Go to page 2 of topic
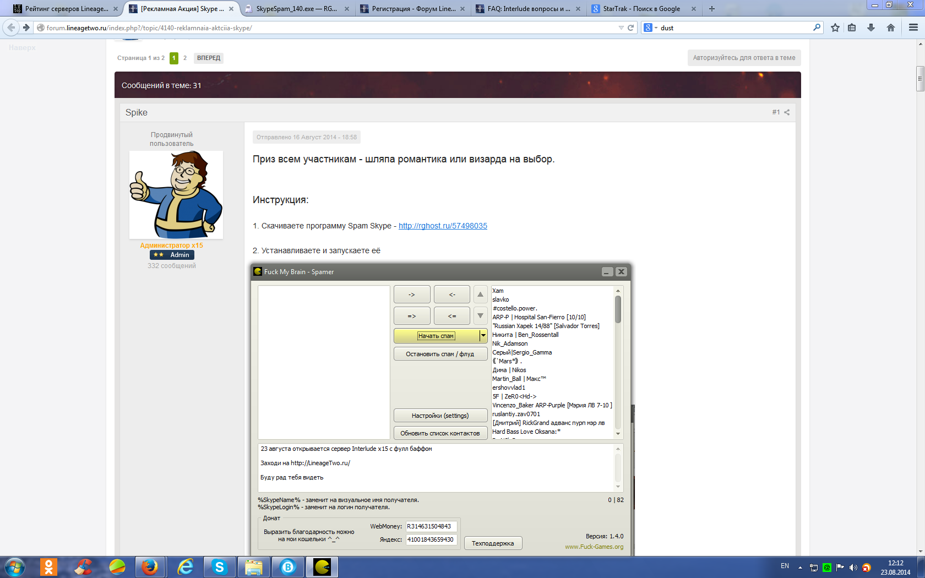Image resolution: width=925 pixels, height=578 pixels. 185,58
